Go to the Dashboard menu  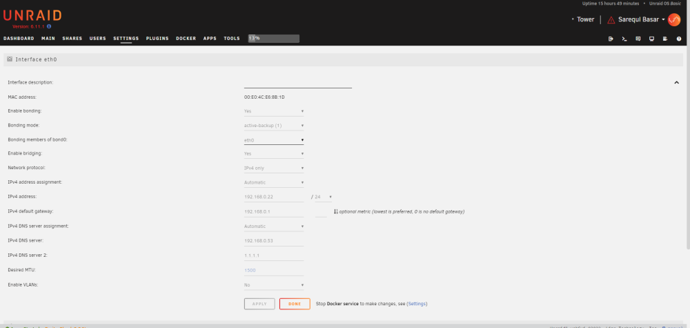click(x=19, y=39)
